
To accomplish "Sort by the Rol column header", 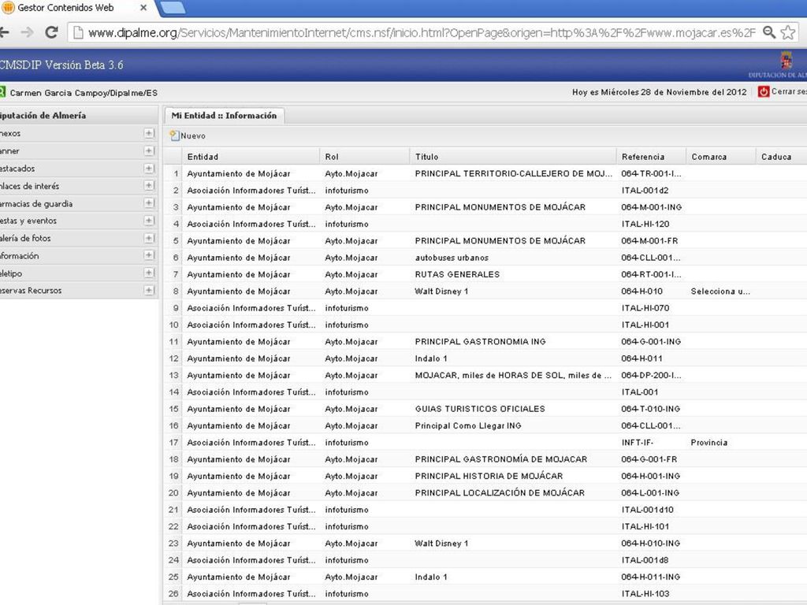I will click(x=364, y=157).
